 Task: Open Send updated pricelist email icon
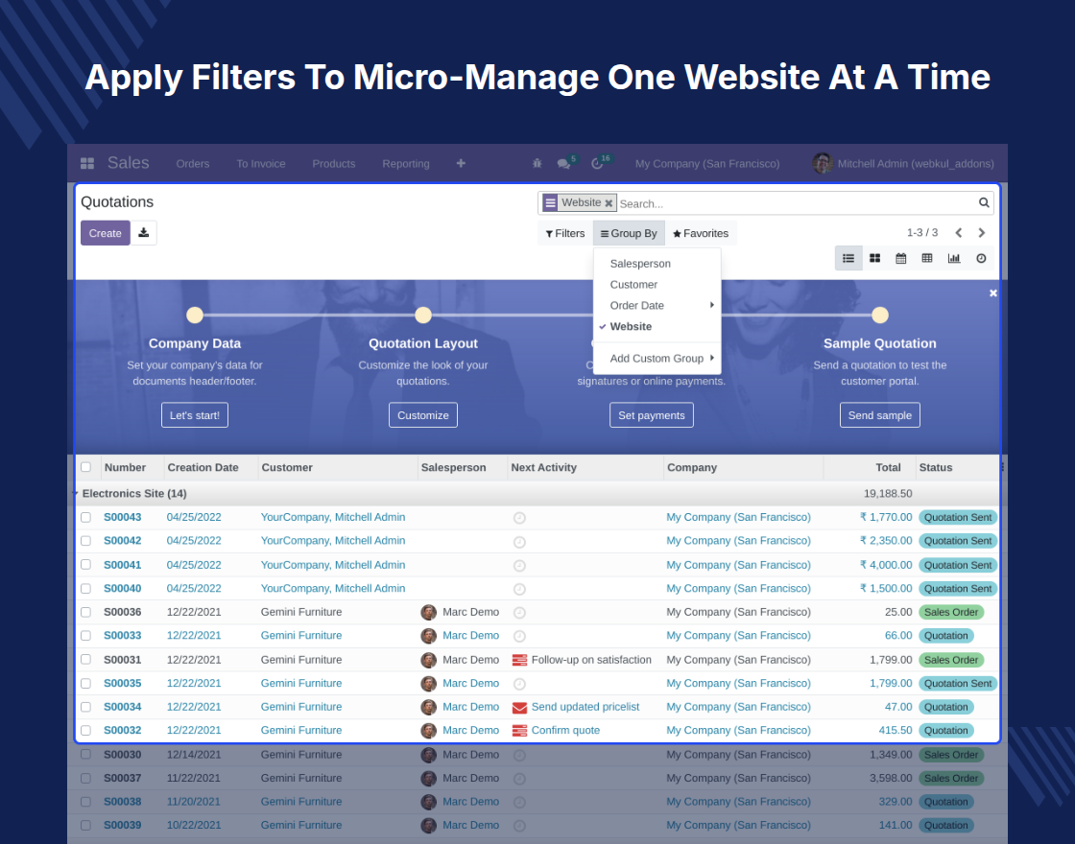coord(519,707)
